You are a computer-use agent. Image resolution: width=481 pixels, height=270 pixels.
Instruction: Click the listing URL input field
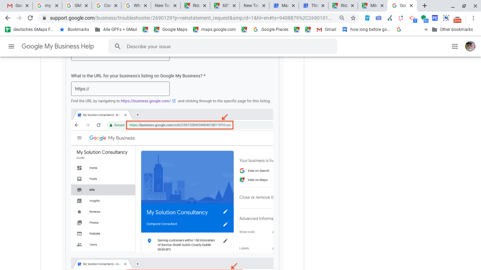(120, 89)
